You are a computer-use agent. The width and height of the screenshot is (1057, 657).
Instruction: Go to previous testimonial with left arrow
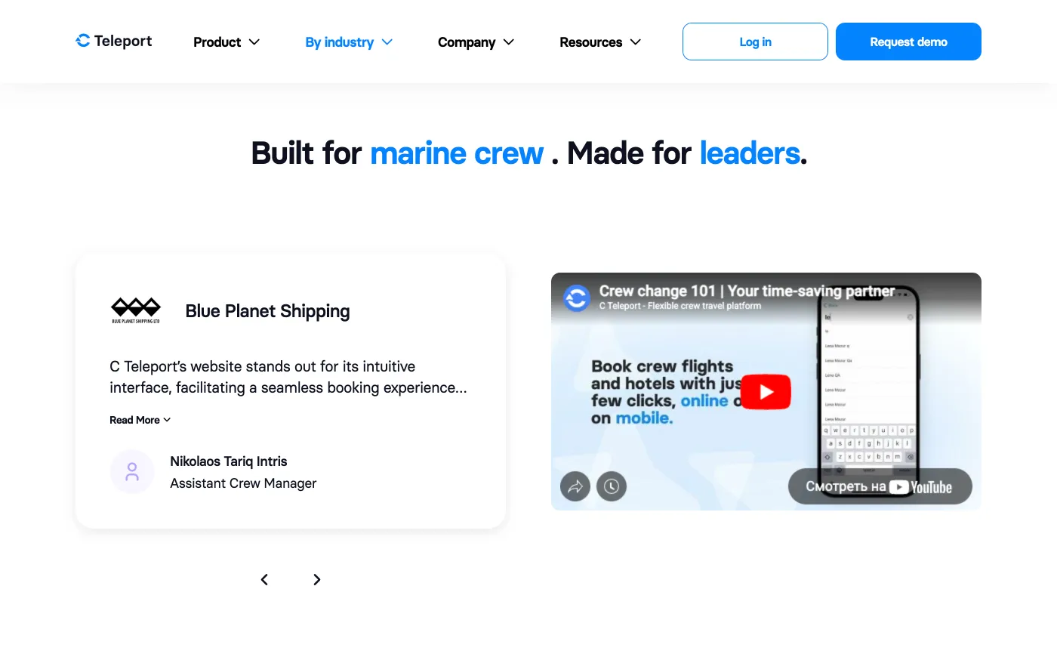(x=264, y=579)
